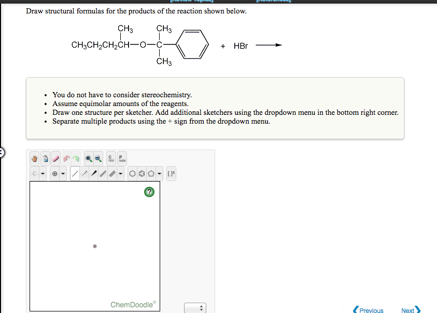
Task: Select the Eraser tool
Action: [55, 159]
